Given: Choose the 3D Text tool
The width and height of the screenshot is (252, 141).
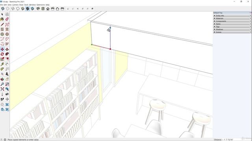Looking at the screenshot, I should coord(7,74).
